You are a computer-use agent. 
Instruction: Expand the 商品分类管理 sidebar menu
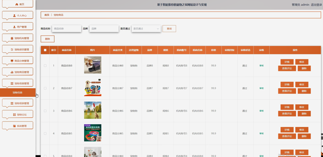coord(18,61)
